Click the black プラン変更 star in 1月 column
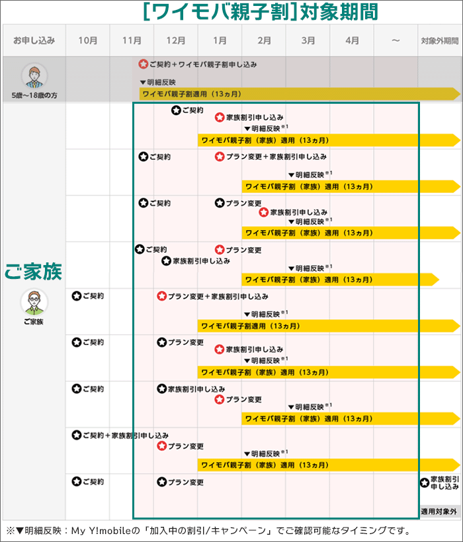Viewport: 463px width, 542px height. pyautogui.click(x=220, y=203)
